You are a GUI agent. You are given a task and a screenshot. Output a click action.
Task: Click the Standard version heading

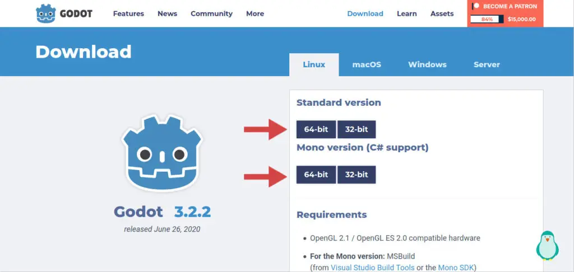point(339,103)
